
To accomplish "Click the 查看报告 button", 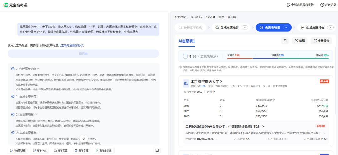I will coord(321,41).
